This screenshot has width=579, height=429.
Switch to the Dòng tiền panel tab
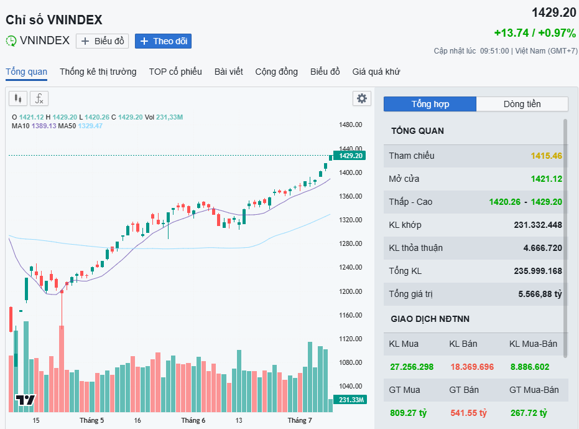coord(522,104)
